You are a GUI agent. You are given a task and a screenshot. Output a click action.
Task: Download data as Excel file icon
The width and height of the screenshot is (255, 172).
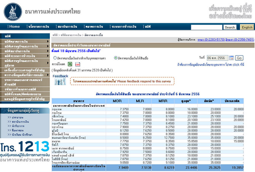point(70,65)
